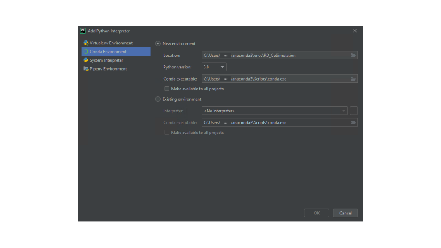
Task: Expand the No interpreter dropdown
Action: coord(274,111)
